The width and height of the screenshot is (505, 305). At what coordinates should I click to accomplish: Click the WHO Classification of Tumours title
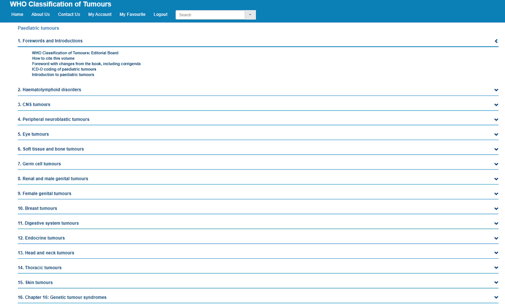[61, 4]
